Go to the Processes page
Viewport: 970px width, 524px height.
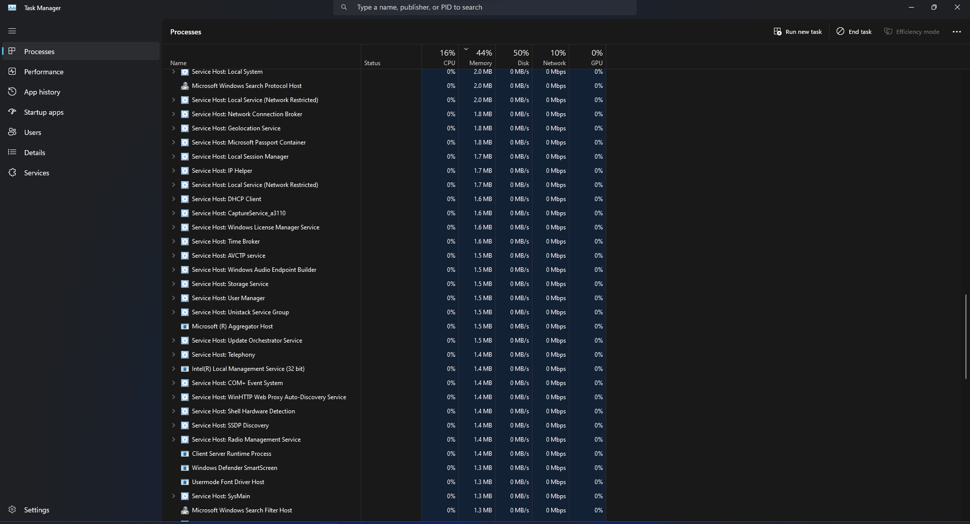(x=81, y=52)
